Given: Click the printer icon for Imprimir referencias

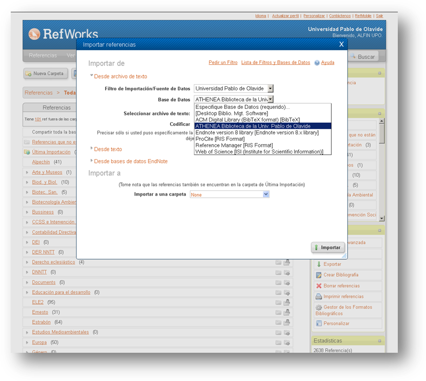Looking at the screenshot, I should point(318,297).
